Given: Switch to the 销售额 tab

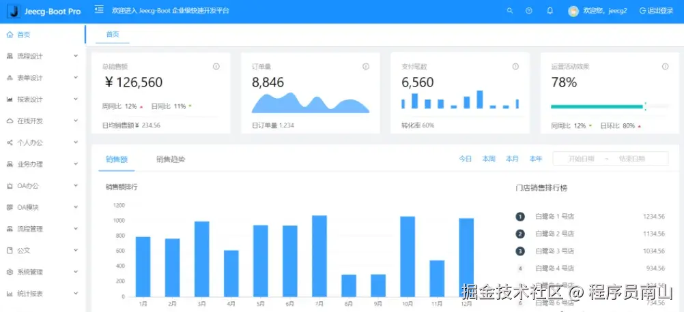Looking at the screenshot, I should (117, 159).
